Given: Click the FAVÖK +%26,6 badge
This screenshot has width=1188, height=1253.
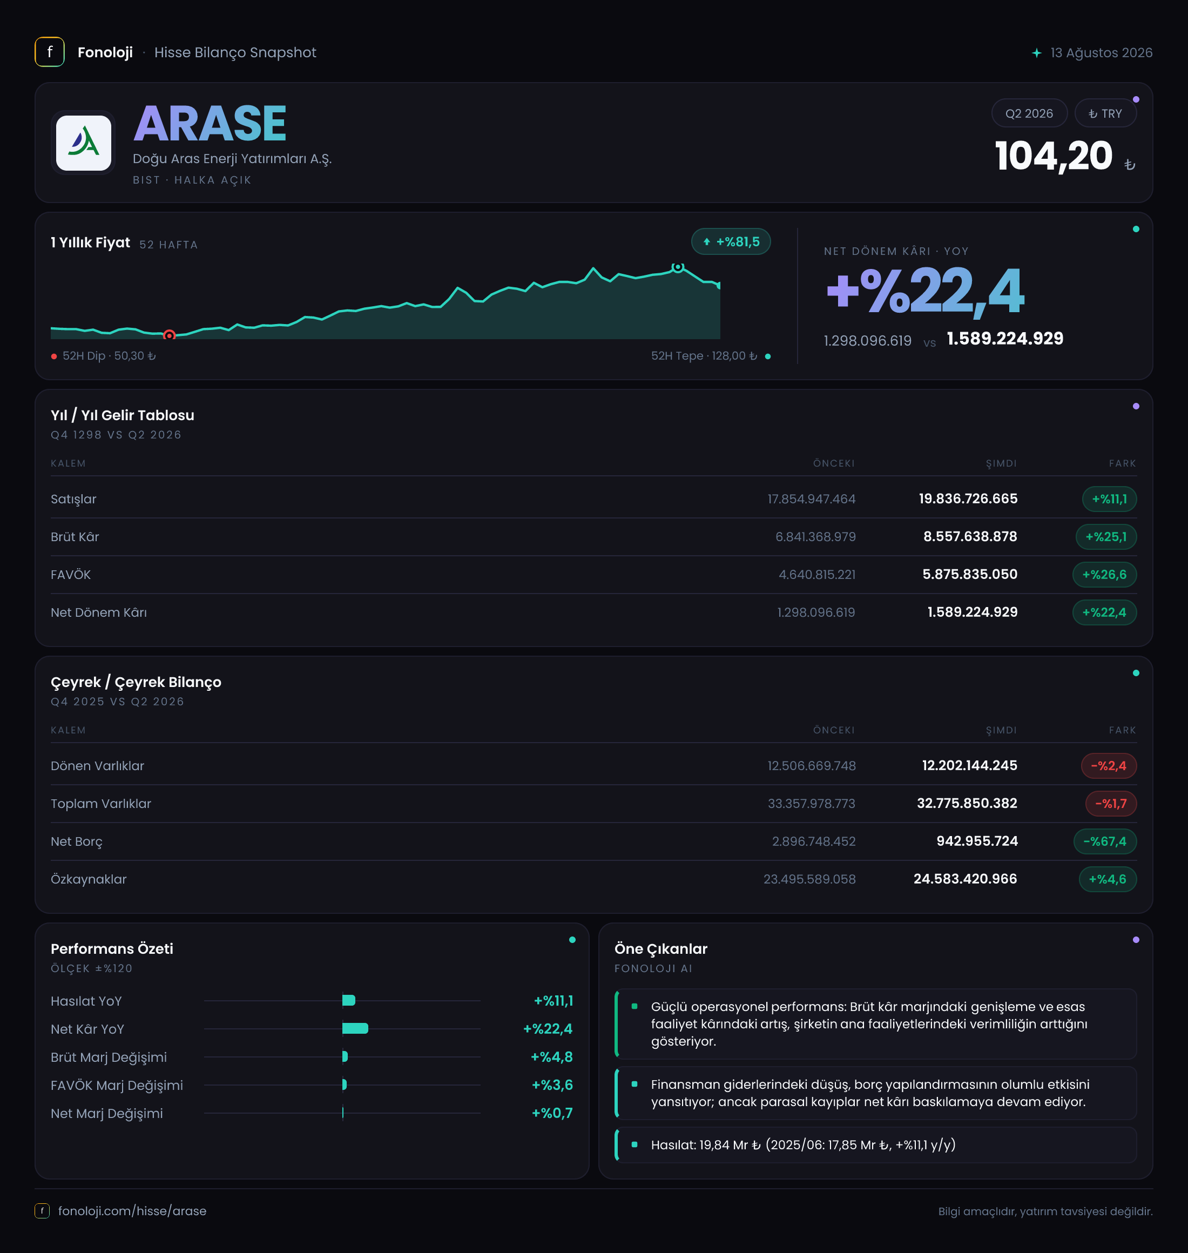Looking at the screenshot, I should 1104,575.
